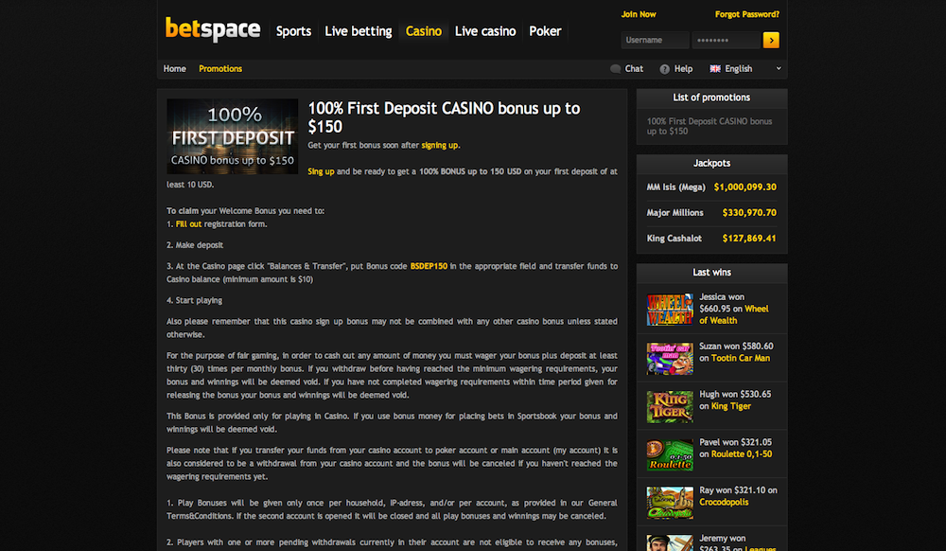Go to the Home menu item
Viewport: 946px width, 551px height.
click(x=174, y=68)
